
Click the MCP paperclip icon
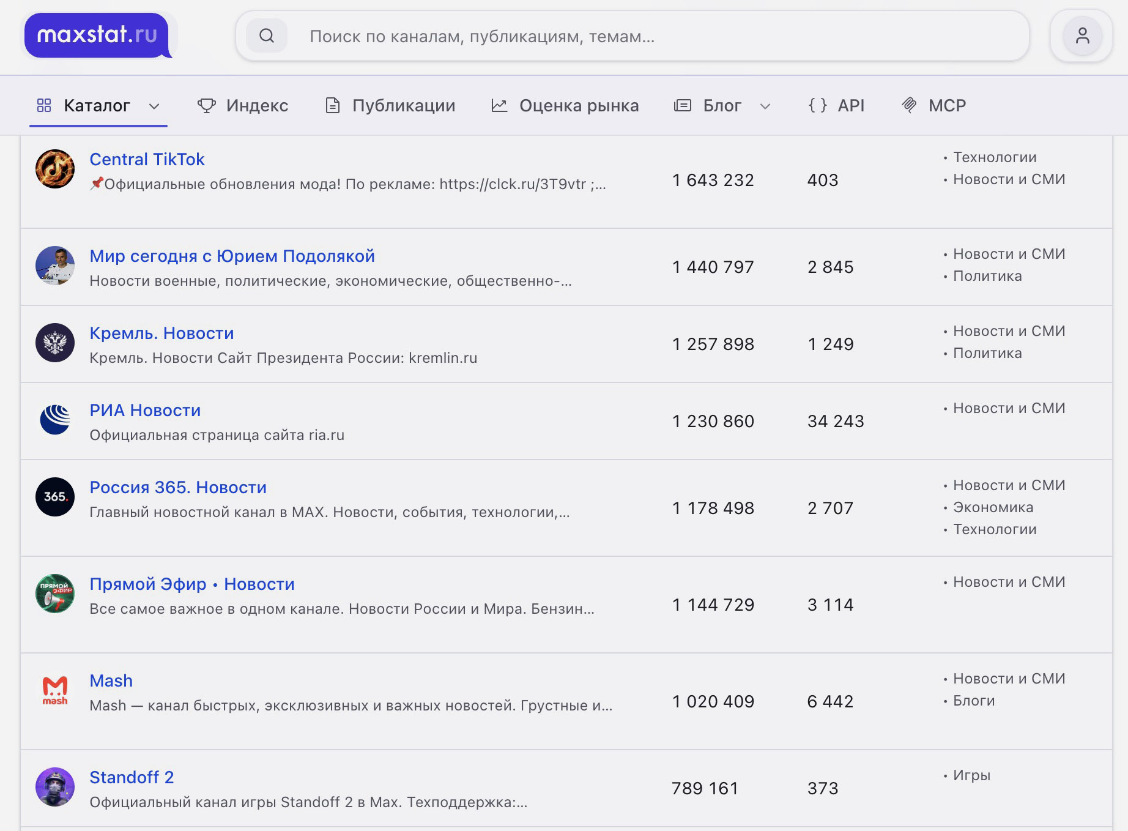point(909,105)
